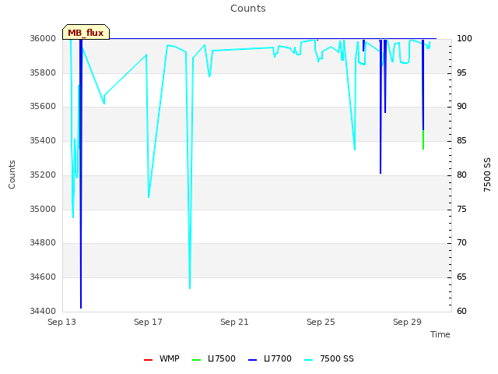Click the left Counts axis label
498x374 pixels.
12,175
